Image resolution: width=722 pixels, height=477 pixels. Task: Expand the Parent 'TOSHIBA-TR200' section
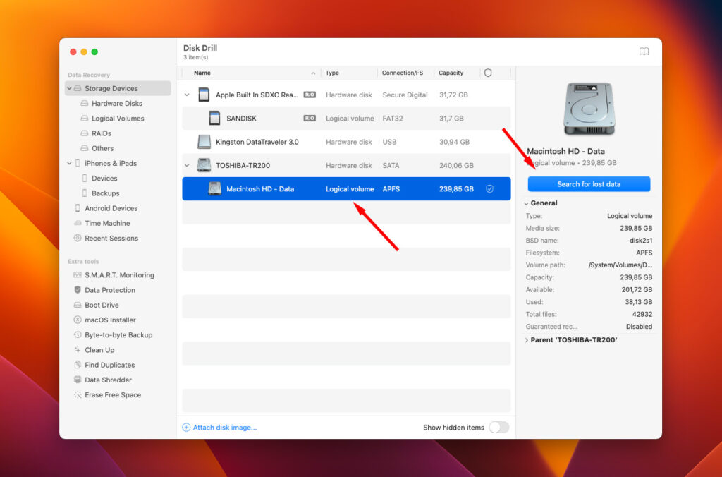coord(526,340)
